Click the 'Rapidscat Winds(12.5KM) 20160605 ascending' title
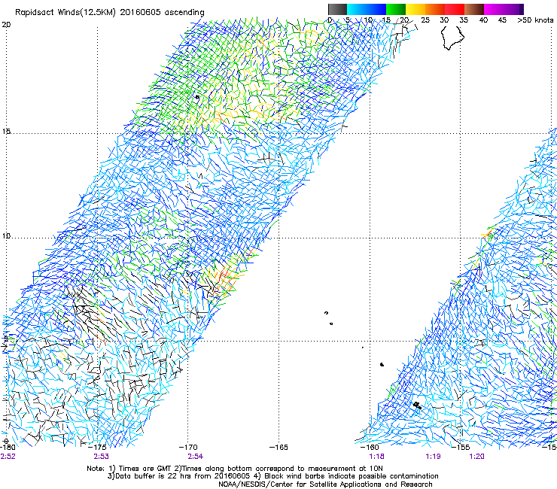The image size is (557, 489). pos(110,13)
